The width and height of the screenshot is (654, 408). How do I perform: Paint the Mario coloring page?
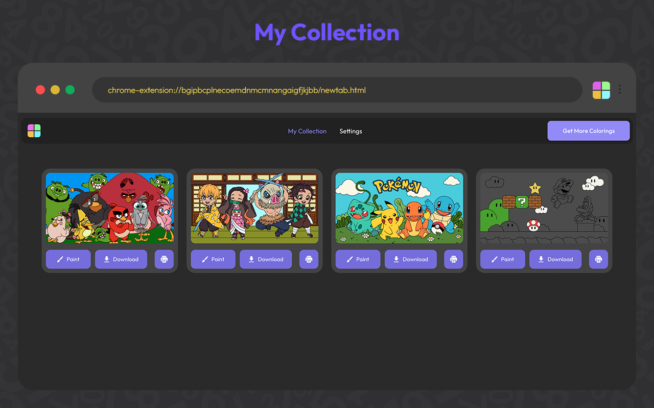coord(503,259)
